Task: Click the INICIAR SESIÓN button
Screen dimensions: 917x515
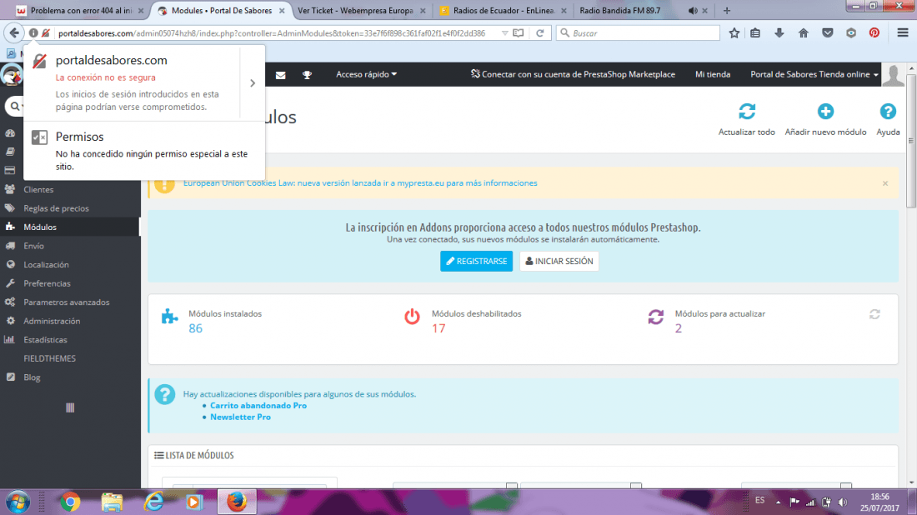Action: coord(559,262)
